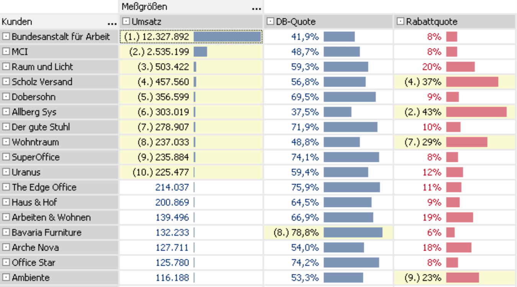
Task: Collapse the Umsatz column expander icon
Action: (x=126, y=22)
